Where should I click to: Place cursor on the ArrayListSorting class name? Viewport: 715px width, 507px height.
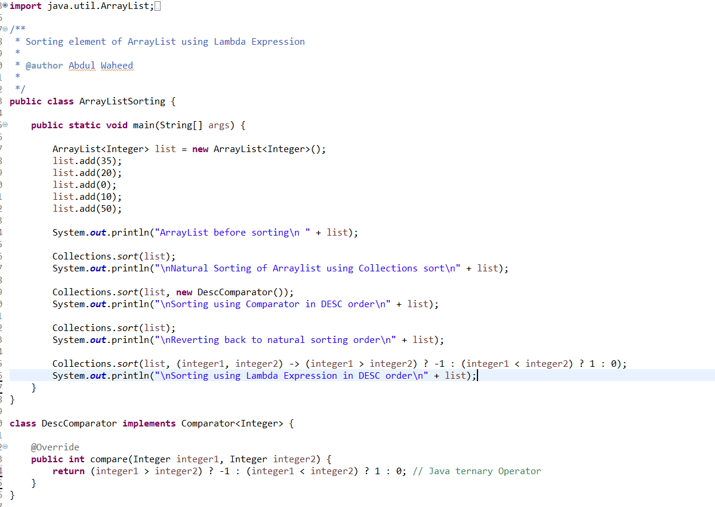coord(122,101)
